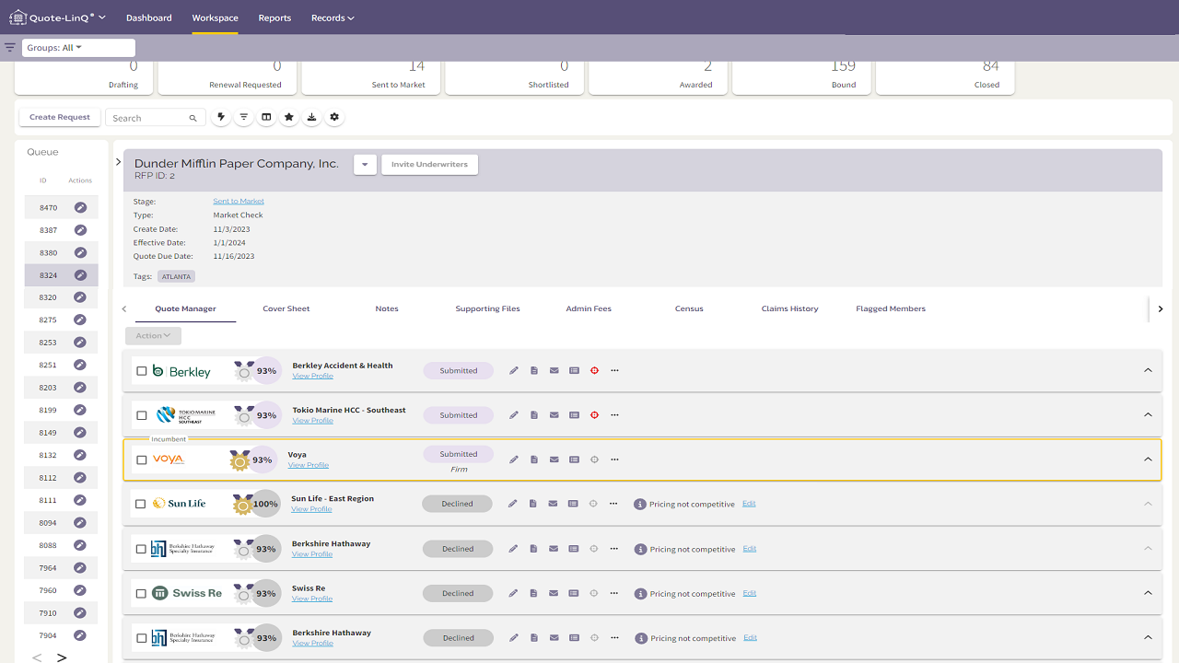
Task: Click in the Search input field
Action: point(154,118)
